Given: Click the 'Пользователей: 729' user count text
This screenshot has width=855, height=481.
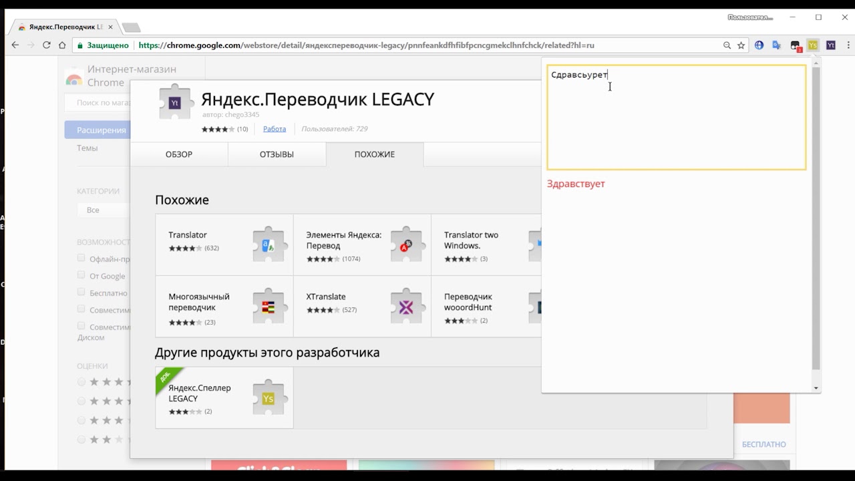Looking at the screenshot, I should 334,129.
